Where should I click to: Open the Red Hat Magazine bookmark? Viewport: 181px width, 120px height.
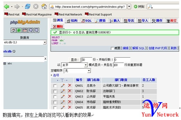pyautogui.click(x=37, y=14)
